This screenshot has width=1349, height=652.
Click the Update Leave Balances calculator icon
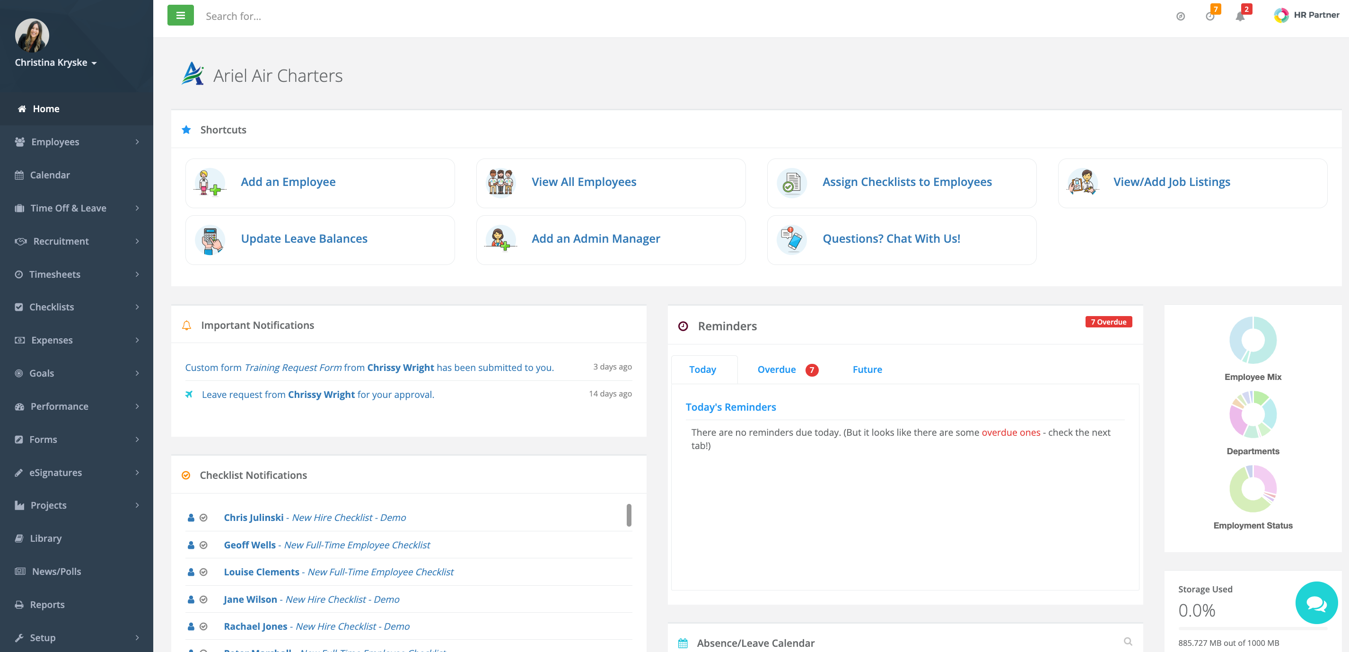[210, 239]
